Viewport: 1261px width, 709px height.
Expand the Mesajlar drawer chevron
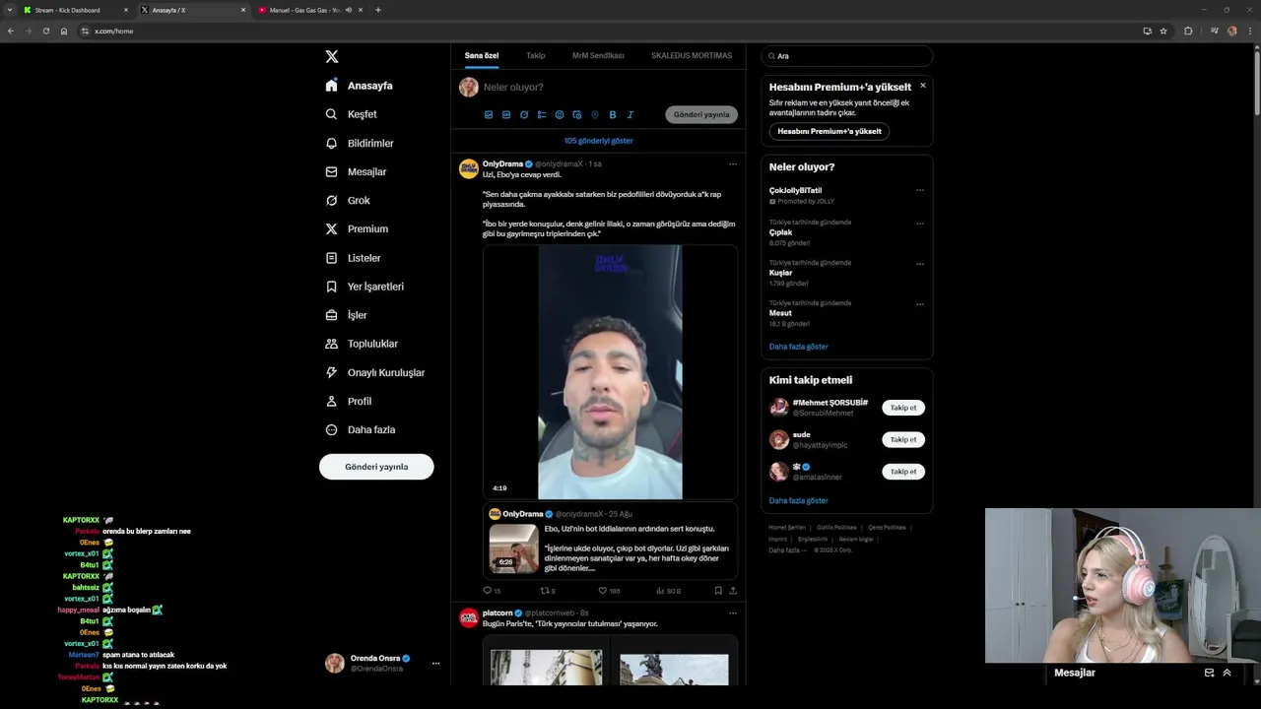1228,673
